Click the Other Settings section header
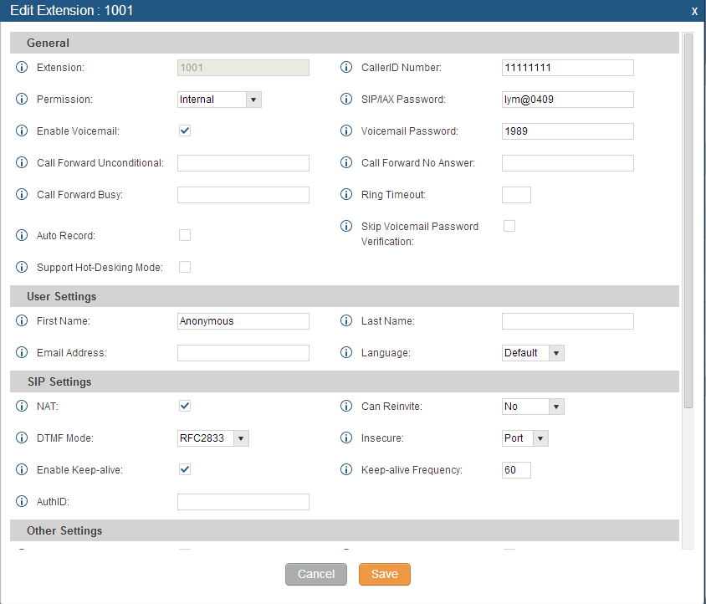 345,530
